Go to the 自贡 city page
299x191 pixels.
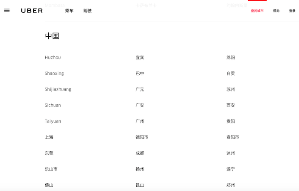[x=231, y=73]
